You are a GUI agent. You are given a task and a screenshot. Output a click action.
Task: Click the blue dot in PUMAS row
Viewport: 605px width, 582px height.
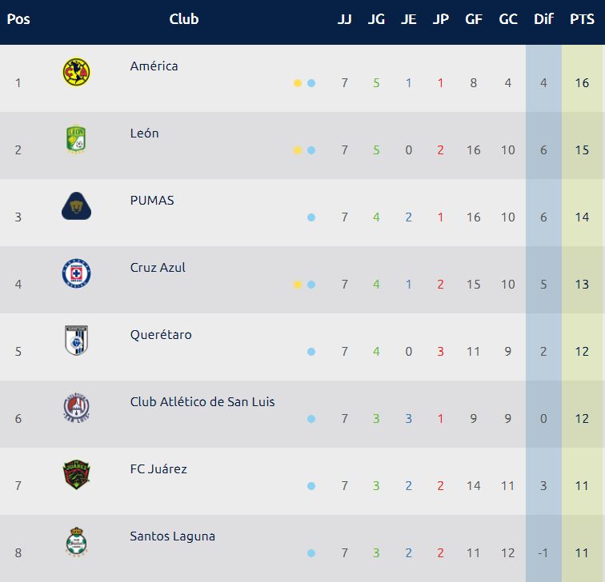pyautogui.click(x=311, y=217)
